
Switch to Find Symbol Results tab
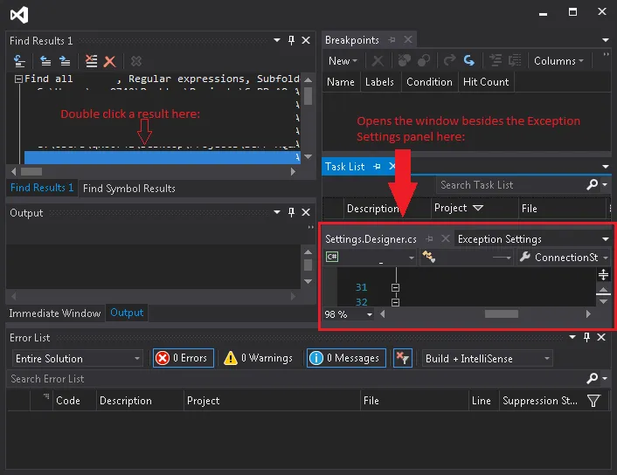pyautogui.click(x=129, y=189)
